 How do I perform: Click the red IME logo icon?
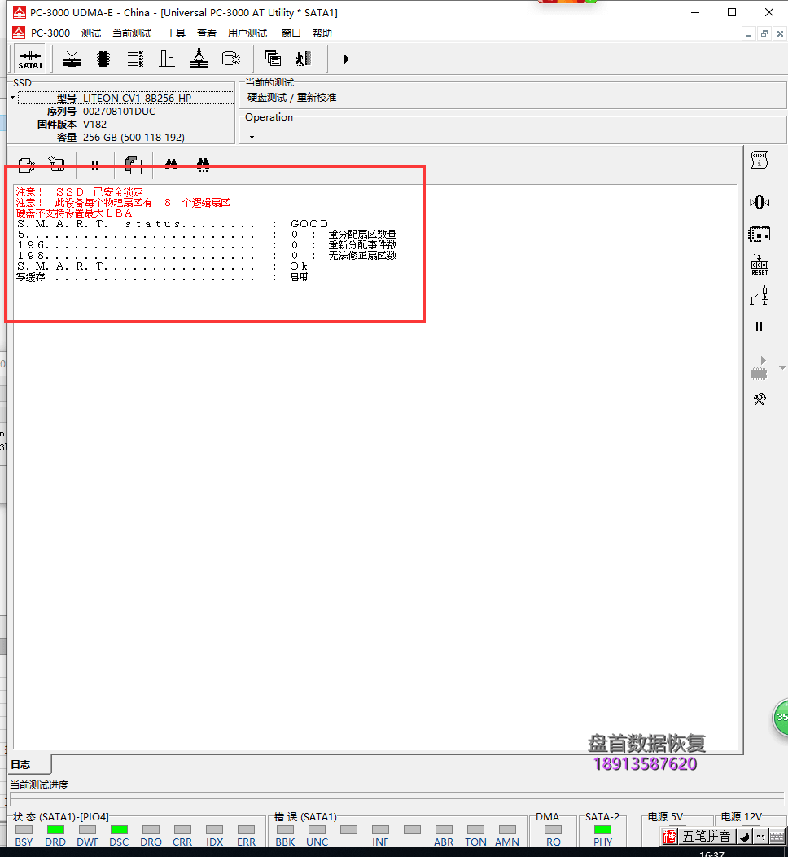pyautogui.click(x=670, y=837)
